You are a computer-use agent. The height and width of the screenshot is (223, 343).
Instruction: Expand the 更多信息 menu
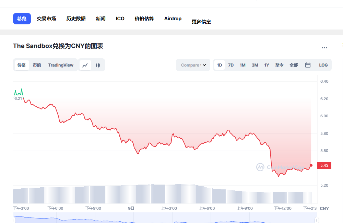[201, 22]
